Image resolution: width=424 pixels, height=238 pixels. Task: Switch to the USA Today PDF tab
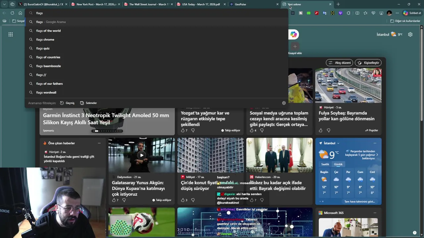pos(201,4)
